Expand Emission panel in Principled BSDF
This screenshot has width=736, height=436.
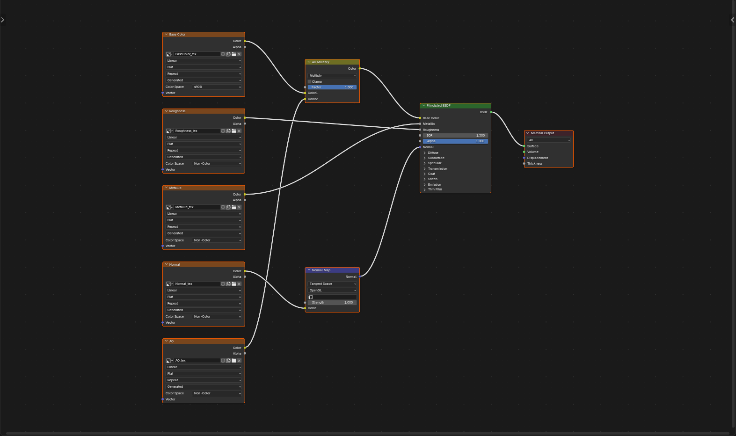click(424, 185)
